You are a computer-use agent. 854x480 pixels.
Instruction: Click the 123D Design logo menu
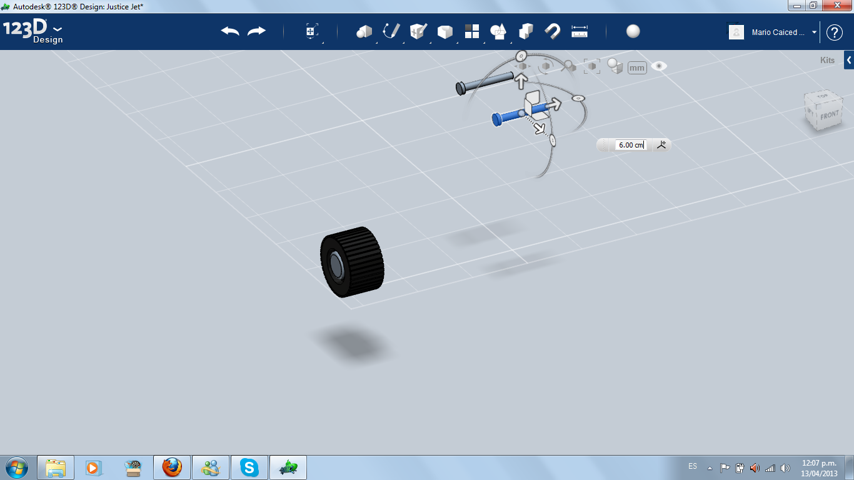click(x=33, y=31)
